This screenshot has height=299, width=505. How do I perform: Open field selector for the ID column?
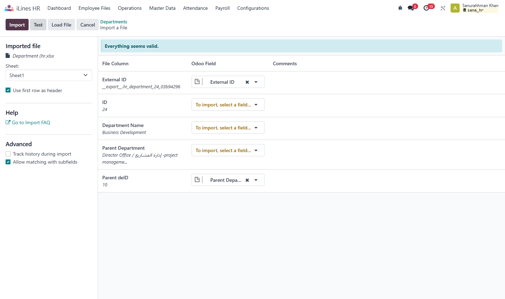(x=228, y=105)
